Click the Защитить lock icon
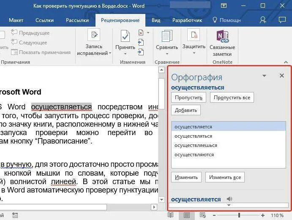Image resolution: width=292 pixels, height=220 pixels. pos(194,35)
